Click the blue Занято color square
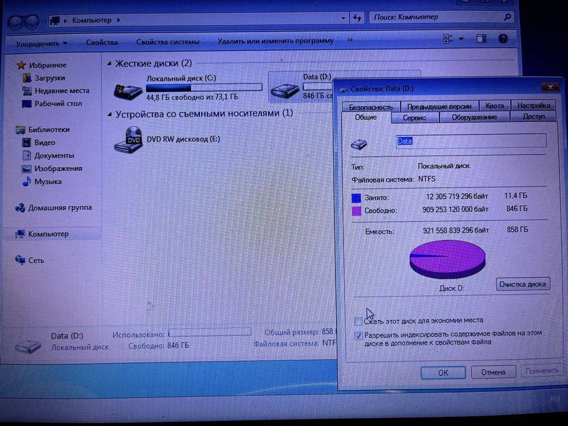 [x=356, y=198]
